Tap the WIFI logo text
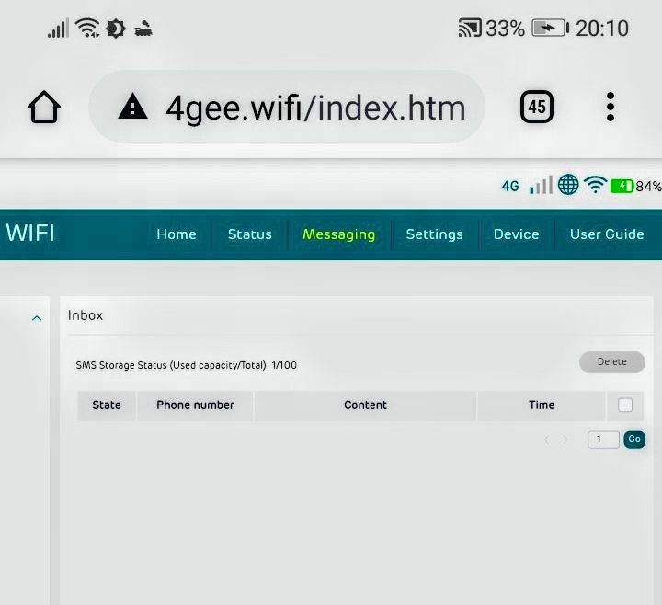The width and height of the screenshot is (662, 605). pos(30,233)
